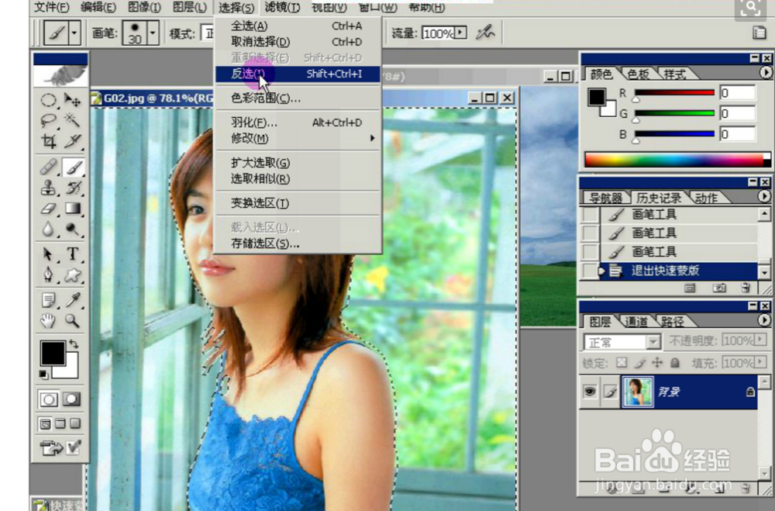Select the Crop tool
775x511 pixels.
pyautogui.click(x=48, y=141)
